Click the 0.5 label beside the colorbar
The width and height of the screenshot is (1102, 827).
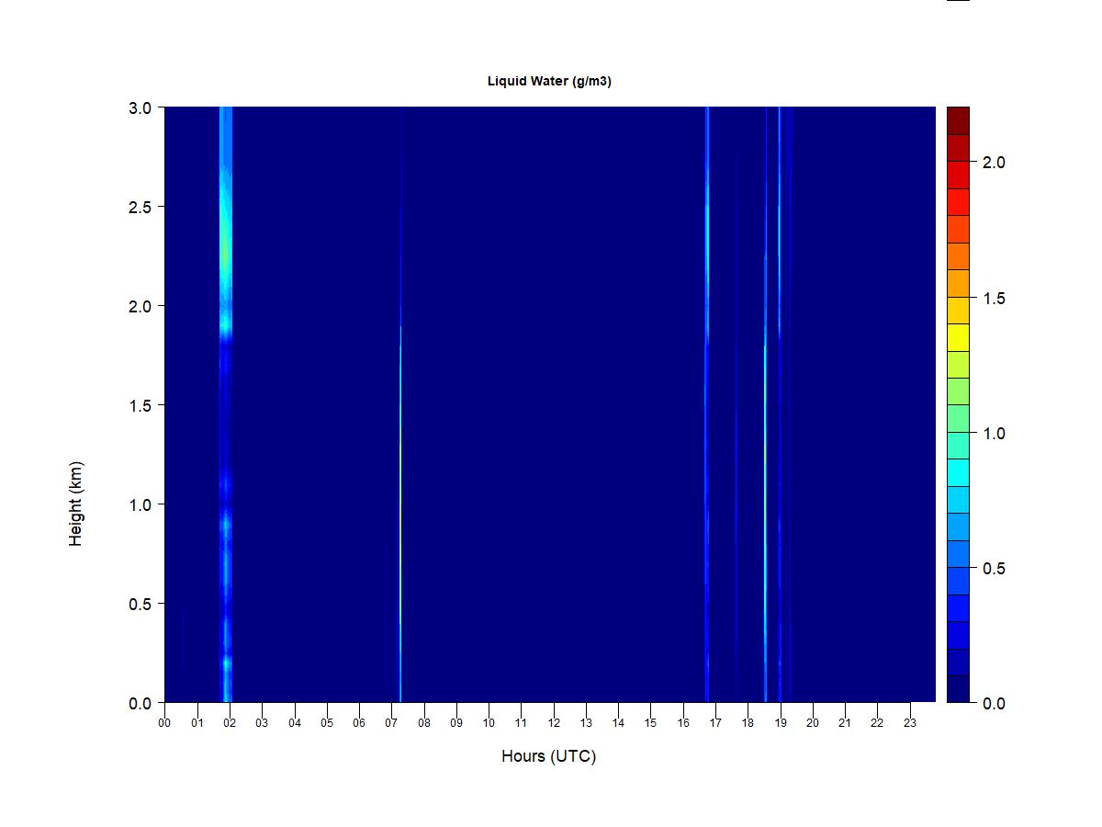(994, 569)
